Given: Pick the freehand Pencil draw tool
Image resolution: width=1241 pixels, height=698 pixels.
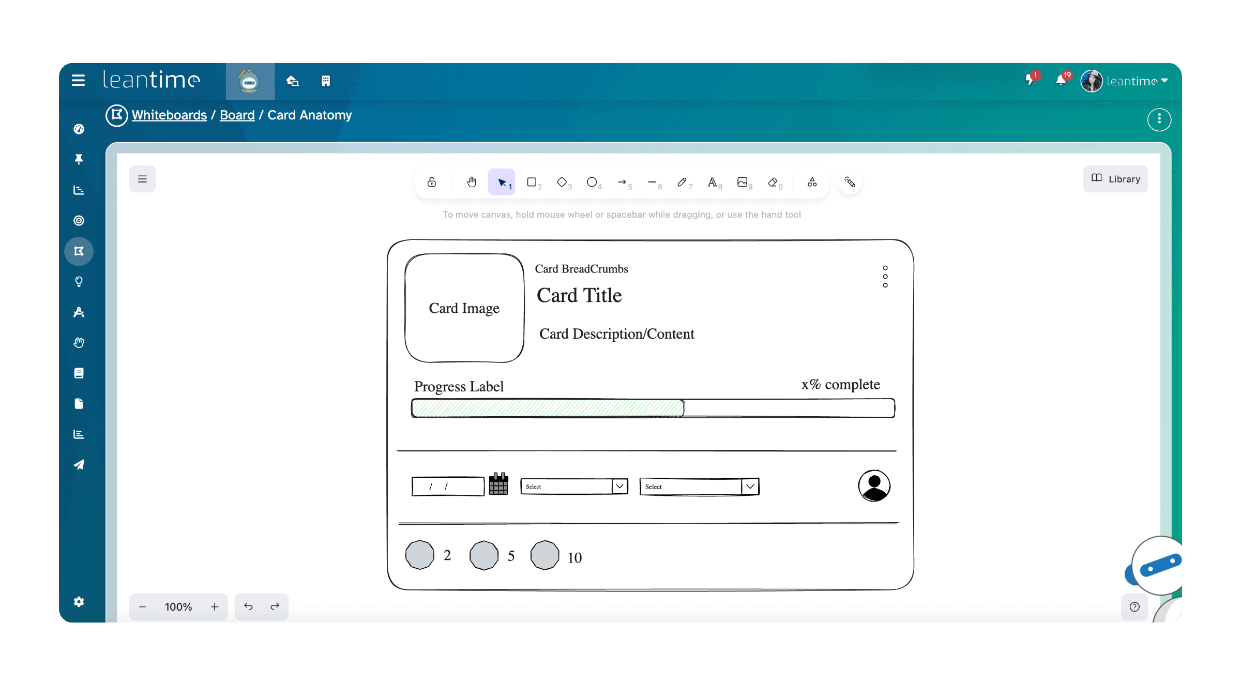Looking at the screenshot, I should click(x=682, y=182).
